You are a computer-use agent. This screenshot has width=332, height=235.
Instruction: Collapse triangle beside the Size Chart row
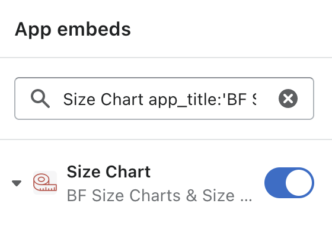tap(17, 183)
